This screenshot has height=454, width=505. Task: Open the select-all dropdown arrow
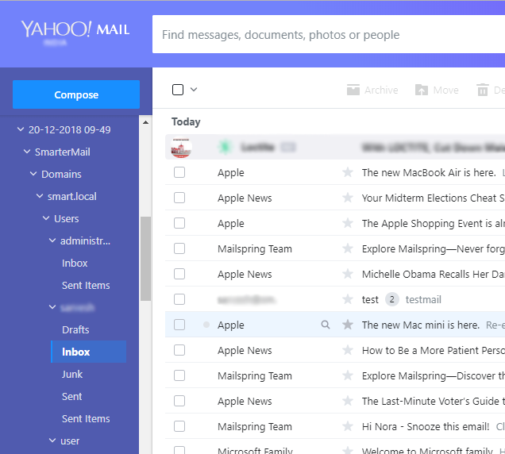[x=194, y=89]
